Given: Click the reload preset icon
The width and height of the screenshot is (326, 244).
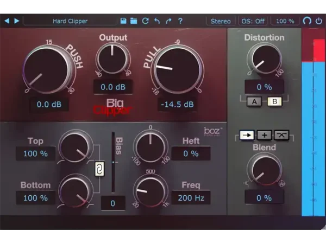Looking at the screenshot, I should (x=145, y=21).
